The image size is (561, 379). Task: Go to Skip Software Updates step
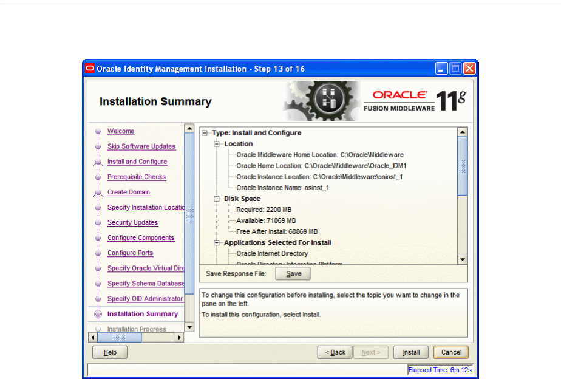pyautogui.click(x=141, y=146)
